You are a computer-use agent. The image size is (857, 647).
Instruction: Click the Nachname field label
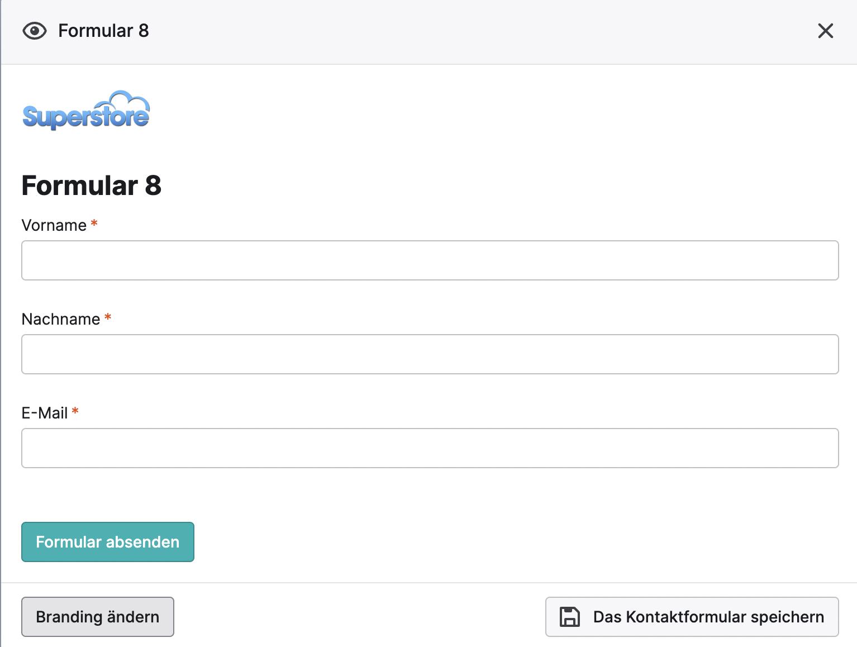(x=61, y=319)
